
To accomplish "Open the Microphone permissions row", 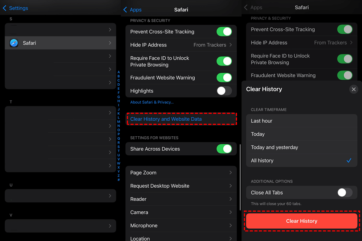I will (x=181, y=225).
